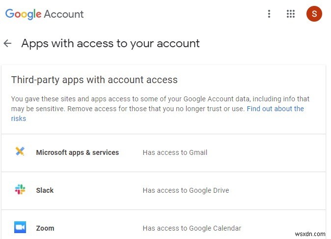The height and width of the screenshot is (239, 331).
Task: Go back using the left arrow
Action: click(7, 43)
